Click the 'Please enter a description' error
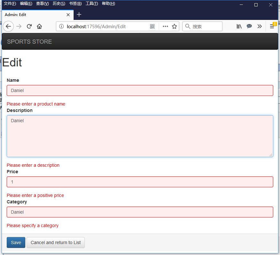This screenshot has width=280, height=255. point(33,165)
